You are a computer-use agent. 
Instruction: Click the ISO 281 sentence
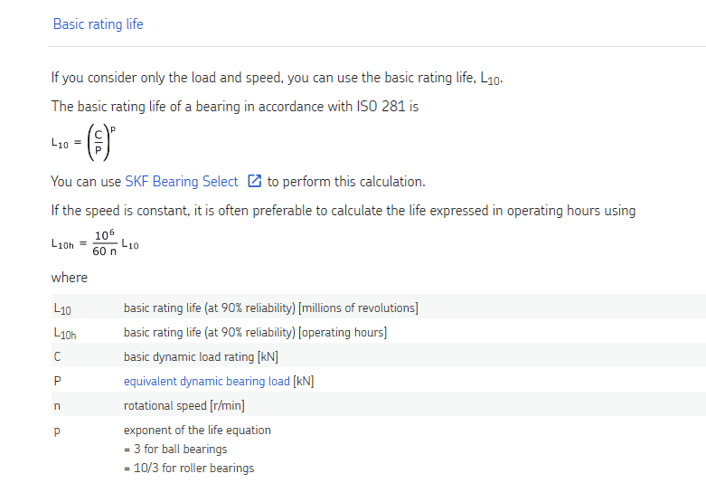[235, 107]
